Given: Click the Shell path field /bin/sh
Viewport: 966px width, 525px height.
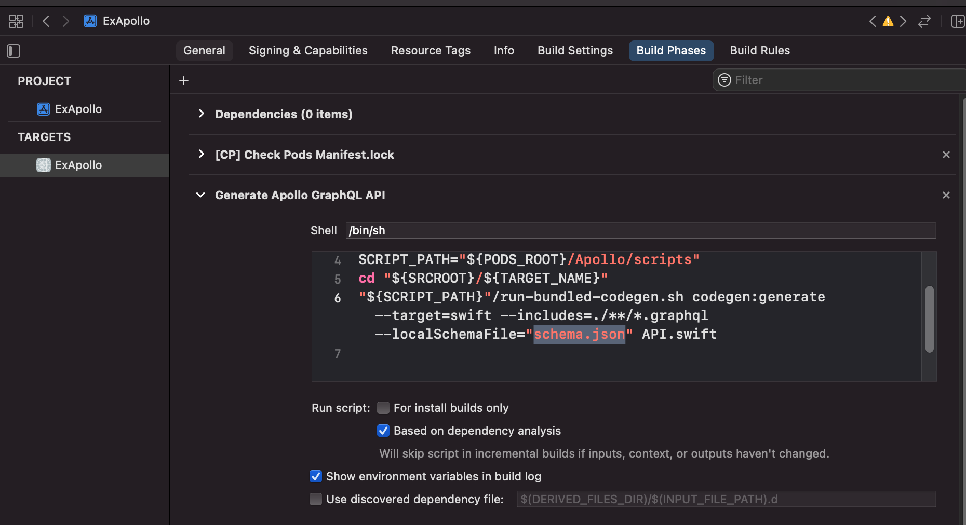Looking at the screenshot, I should pos(641,230).
